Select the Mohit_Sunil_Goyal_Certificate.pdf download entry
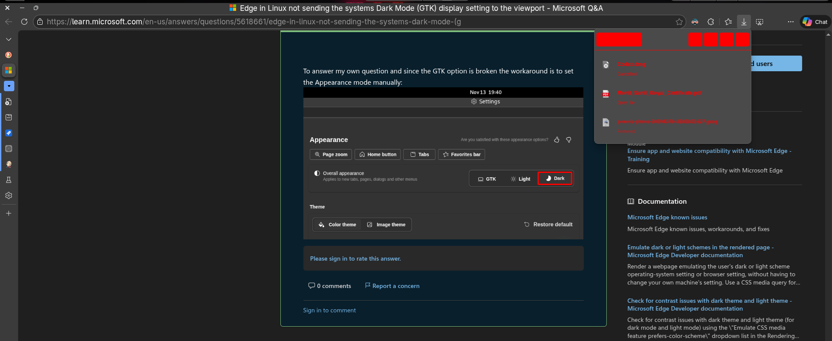Viewport: 832px width, 341px height. [x=672, y=97]
